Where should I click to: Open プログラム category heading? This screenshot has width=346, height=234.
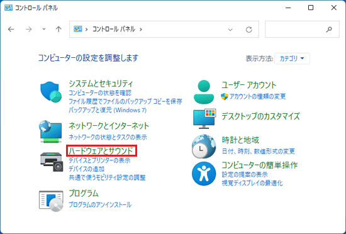84,193
